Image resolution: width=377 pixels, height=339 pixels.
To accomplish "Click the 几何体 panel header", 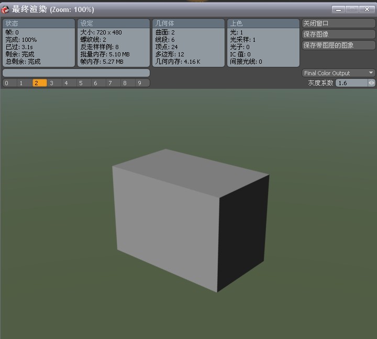I will 188,24.
